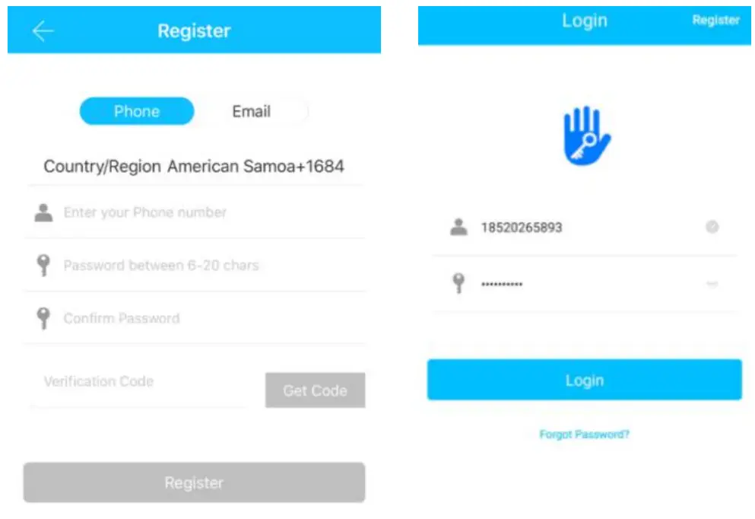Click the gray Register button

click(194, 482)
